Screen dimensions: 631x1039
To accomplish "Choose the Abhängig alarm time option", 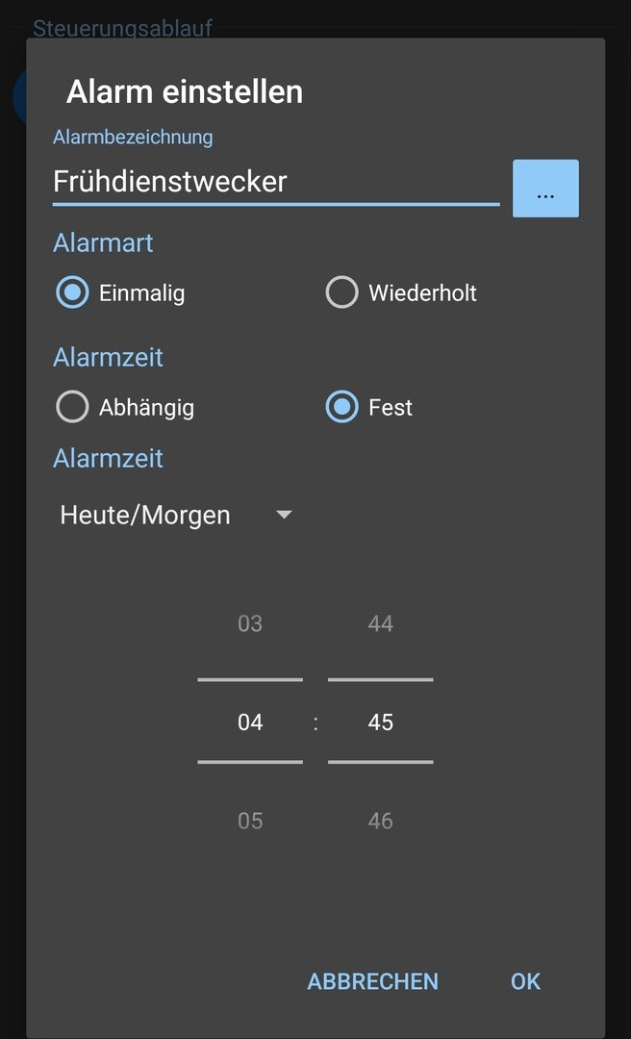I will (72, 408).
